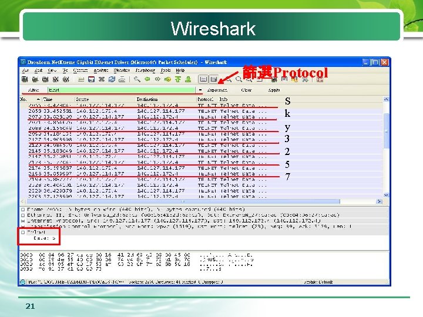Screen dimensions: 423x317
Task: Open Help toolbar icon at far right
Action: tap(320, 79)
